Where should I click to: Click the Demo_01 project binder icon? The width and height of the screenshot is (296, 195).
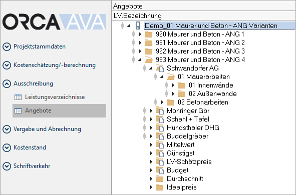click(x=138, y=25)
